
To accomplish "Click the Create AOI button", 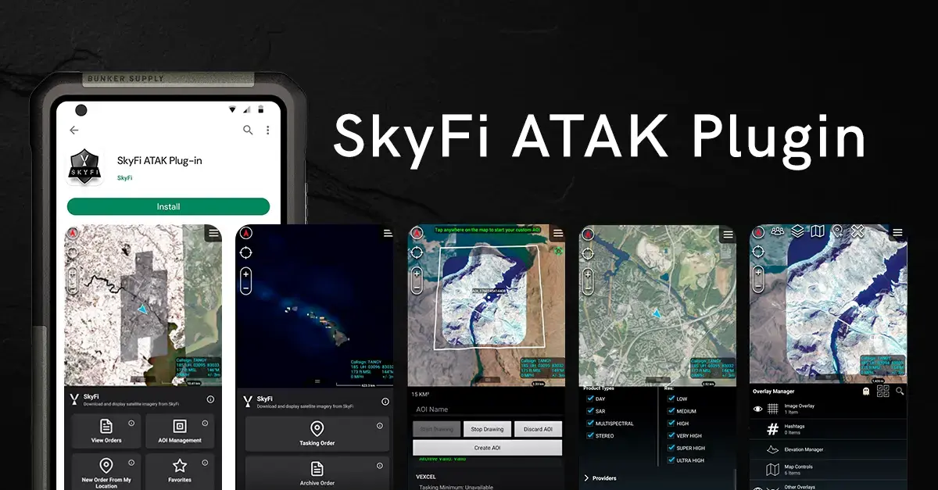I will [487, 448].
